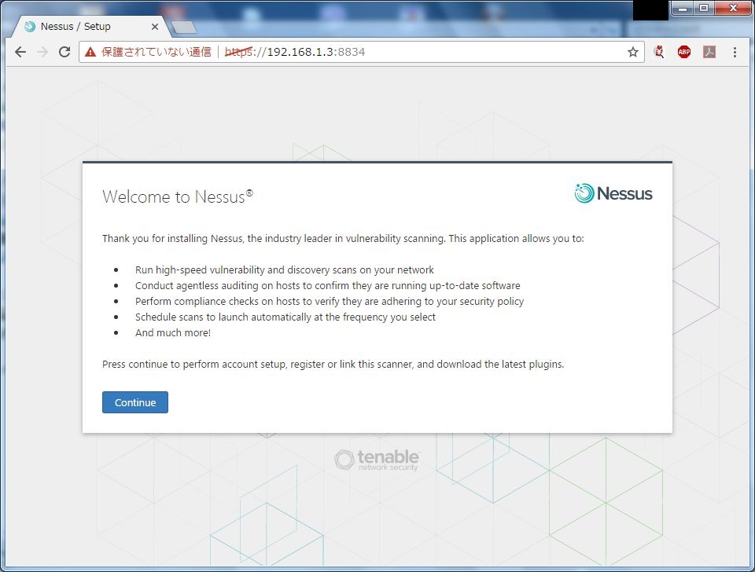755x572 pixels.
Task: Click the 'Conduct agentless auditing on hosts' line
Action: click(327, 286)
